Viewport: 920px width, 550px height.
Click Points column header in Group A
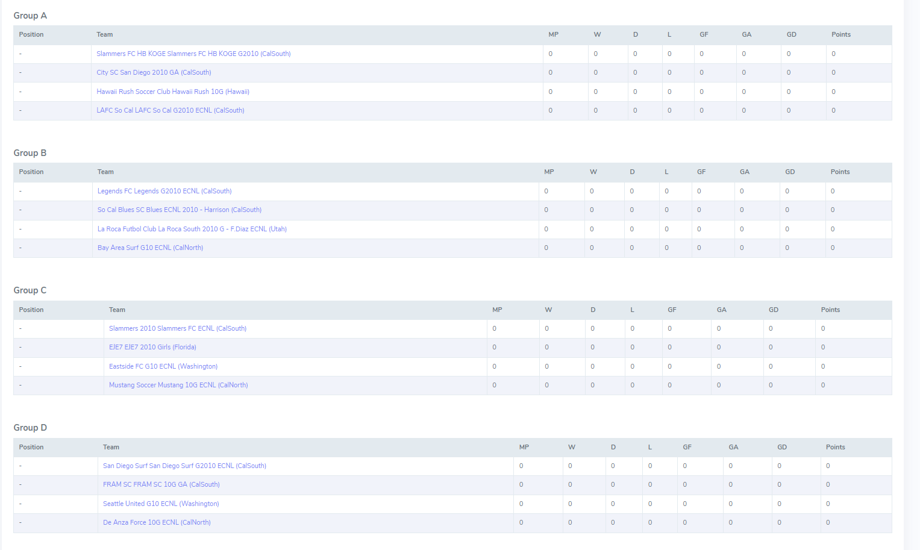[x=840, y=34]
